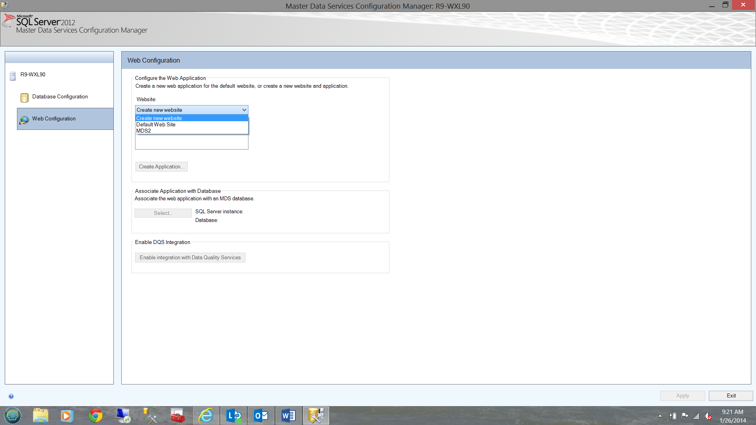Switch to Outlook in taskbar
756x425 pixels.
tap(261, 416)
